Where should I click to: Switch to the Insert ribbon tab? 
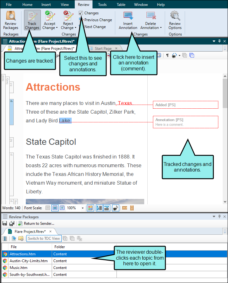tap(46, 5)
